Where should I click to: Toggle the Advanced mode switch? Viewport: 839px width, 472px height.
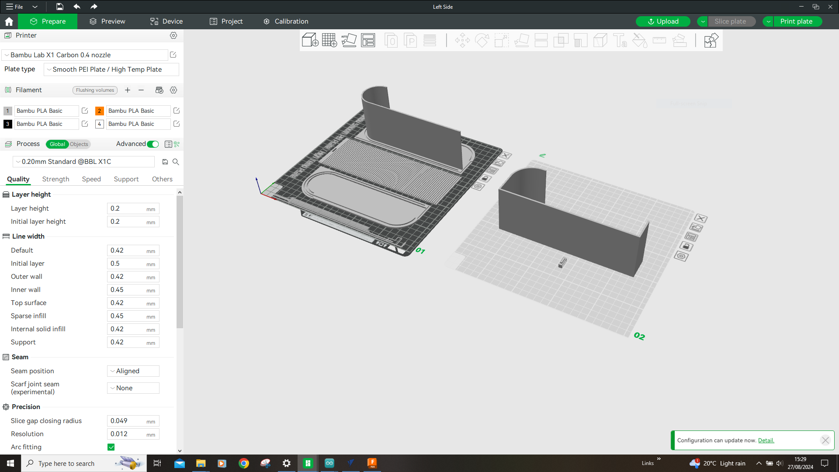coord(153,144)
